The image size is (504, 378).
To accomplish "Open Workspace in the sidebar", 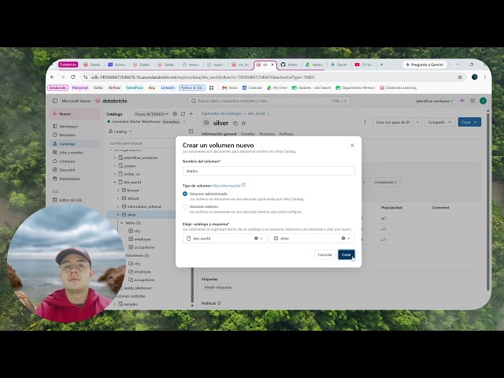I will click(69, 126).
